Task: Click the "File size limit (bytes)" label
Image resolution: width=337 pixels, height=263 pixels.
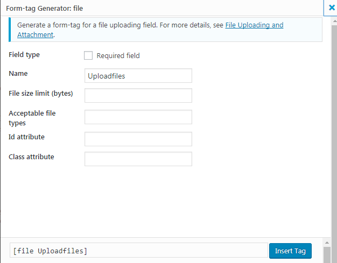Action: pos(41,94)
